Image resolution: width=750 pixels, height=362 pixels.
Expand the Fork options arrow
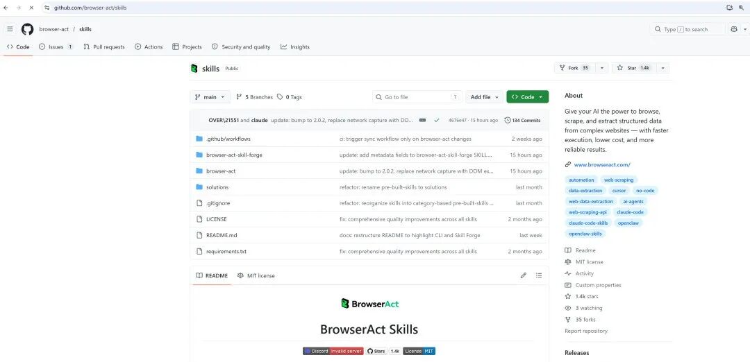coord(601,68)
